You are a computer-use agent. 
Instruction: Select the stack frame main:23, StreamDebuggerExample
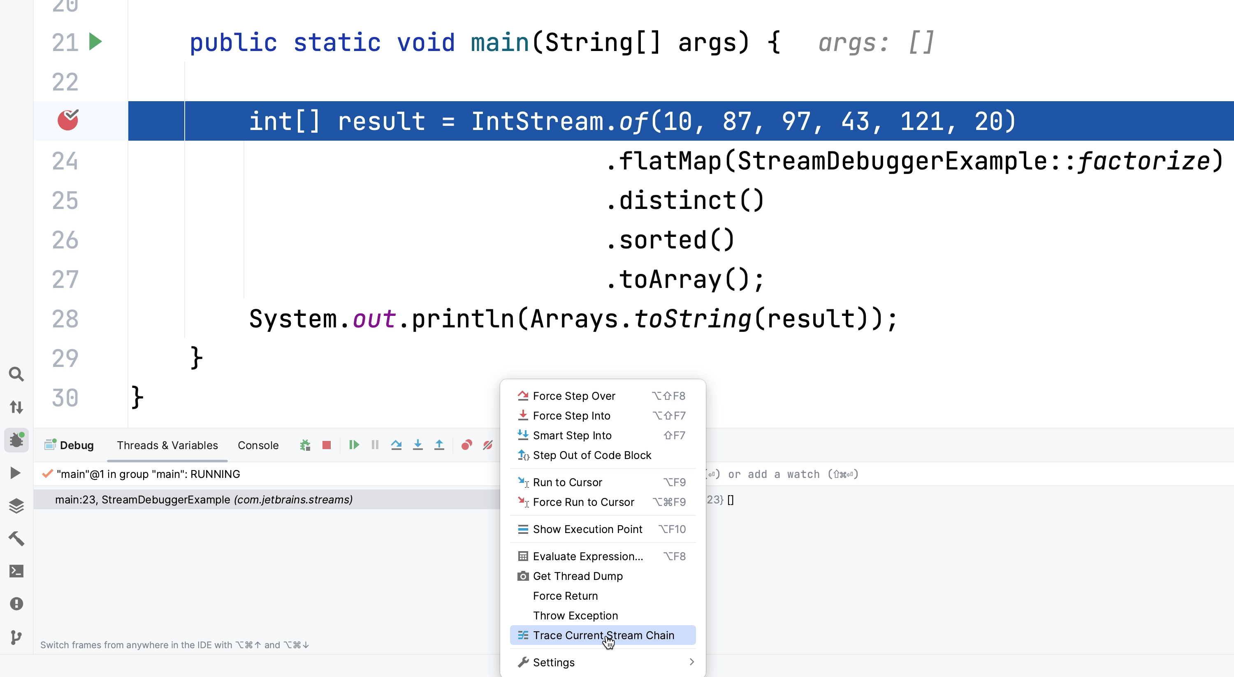coord(204,499)
